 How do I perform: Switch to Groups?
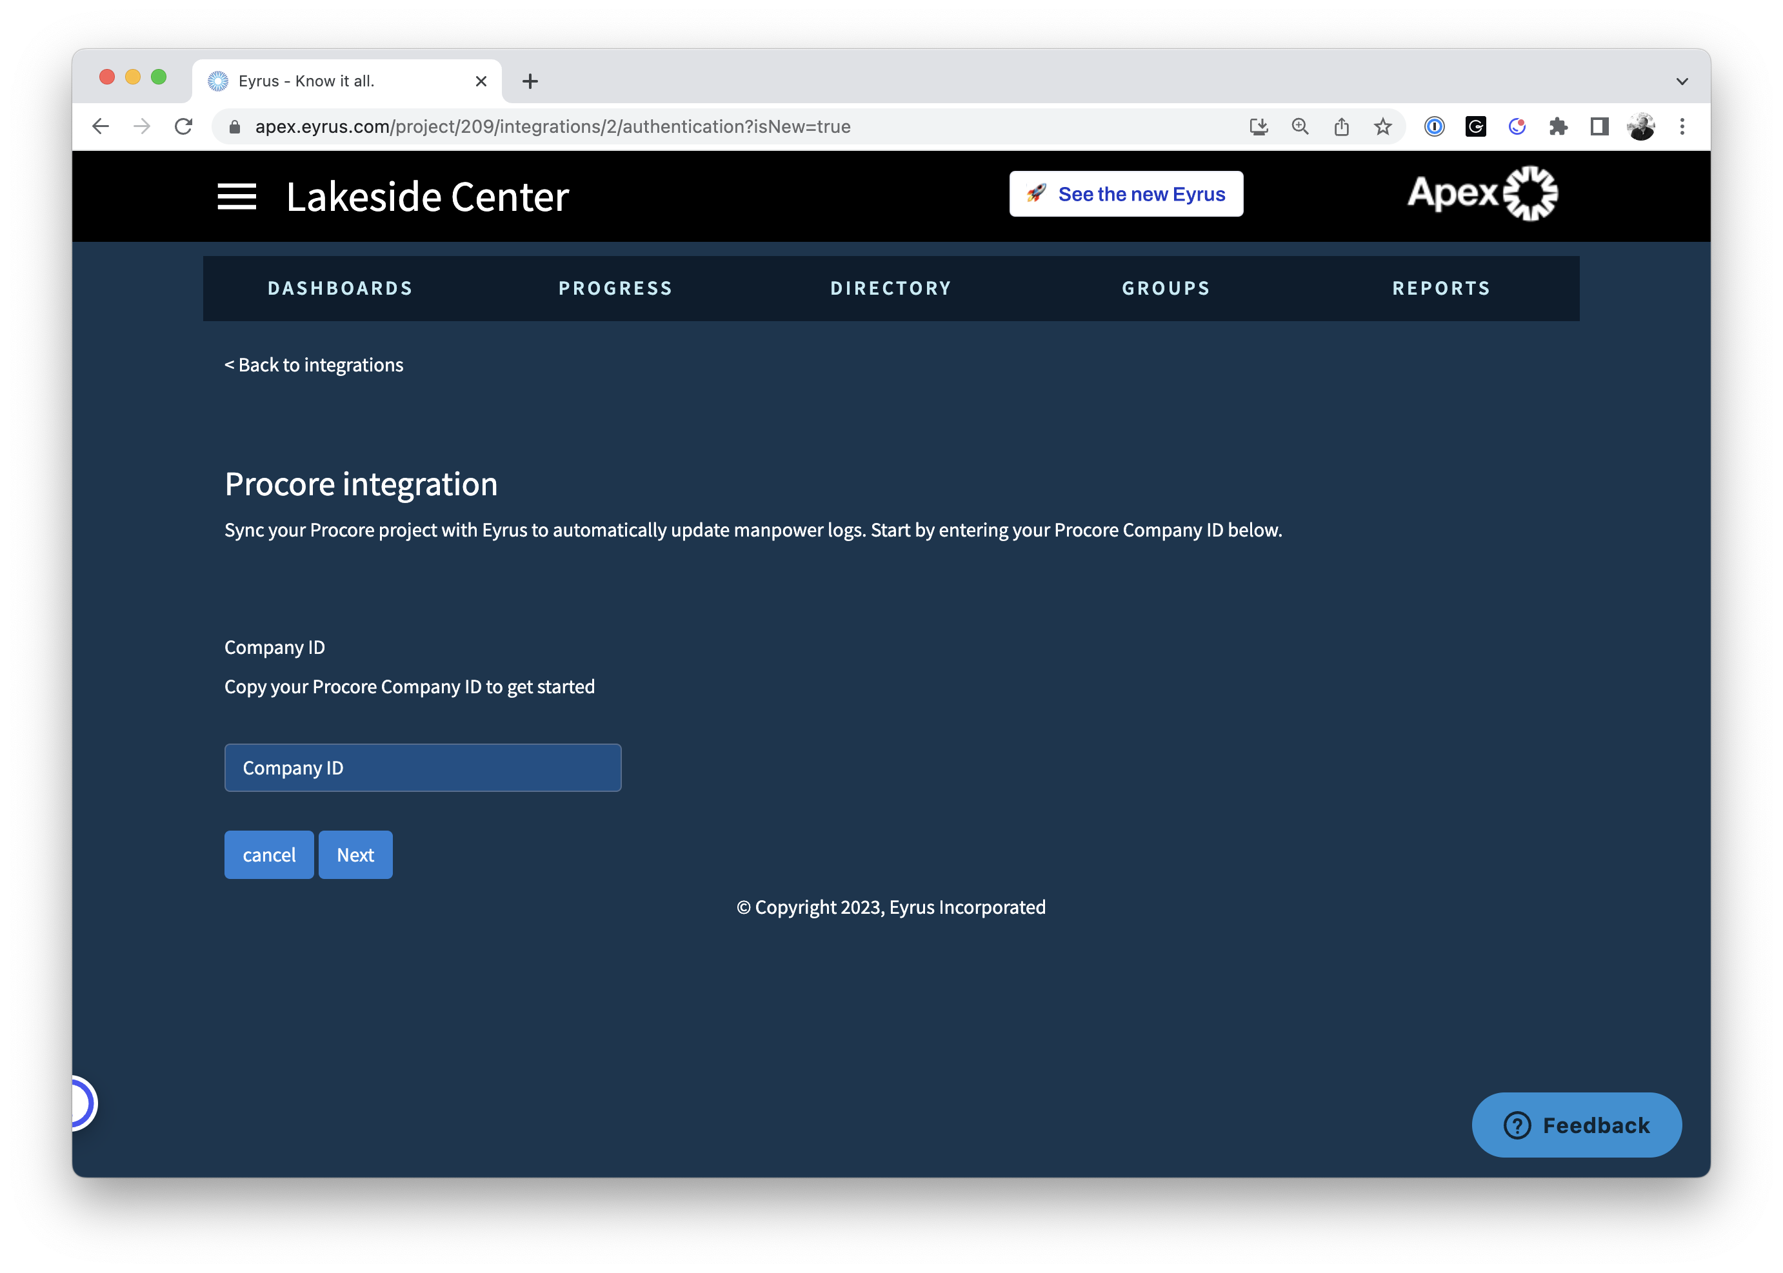click(x=1166, y=288)
